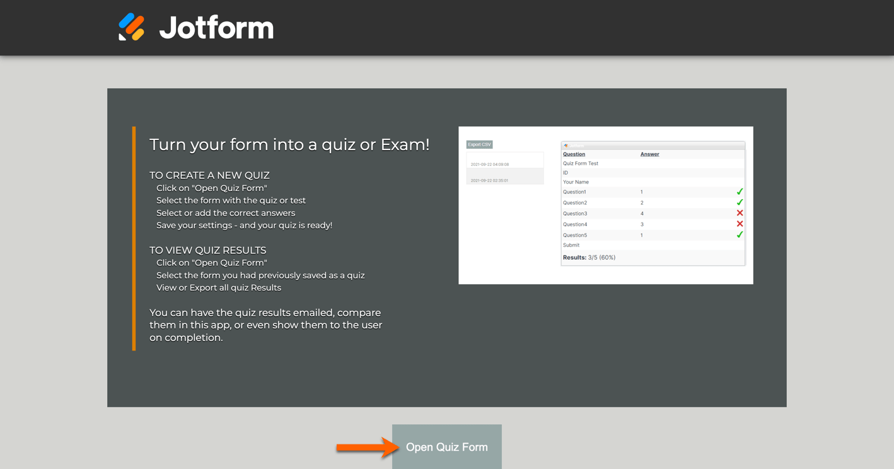Click "View or Export all quiz Results" line
The width and height of the screenshot is (894, 469).
[x=219, y=287]
